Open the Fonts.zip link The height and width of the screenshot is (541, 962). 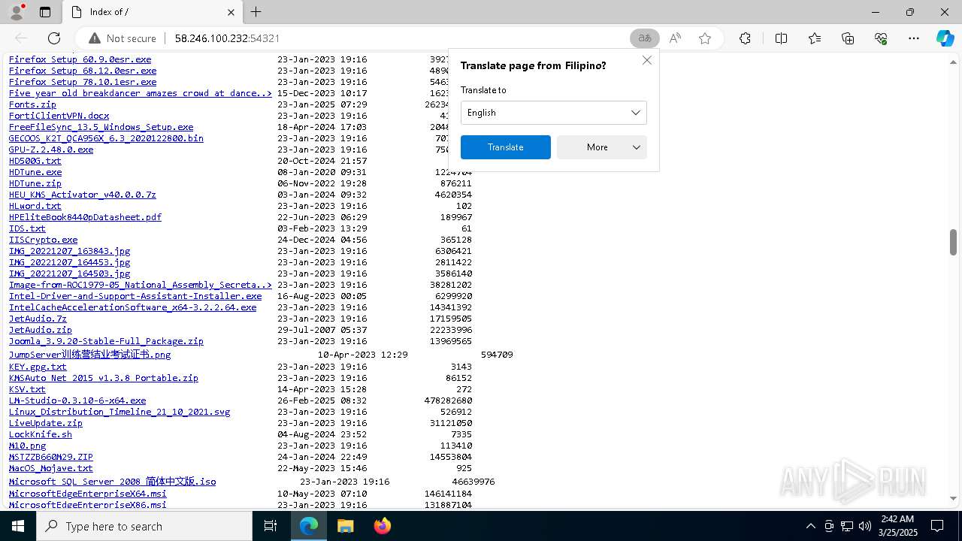32,104
